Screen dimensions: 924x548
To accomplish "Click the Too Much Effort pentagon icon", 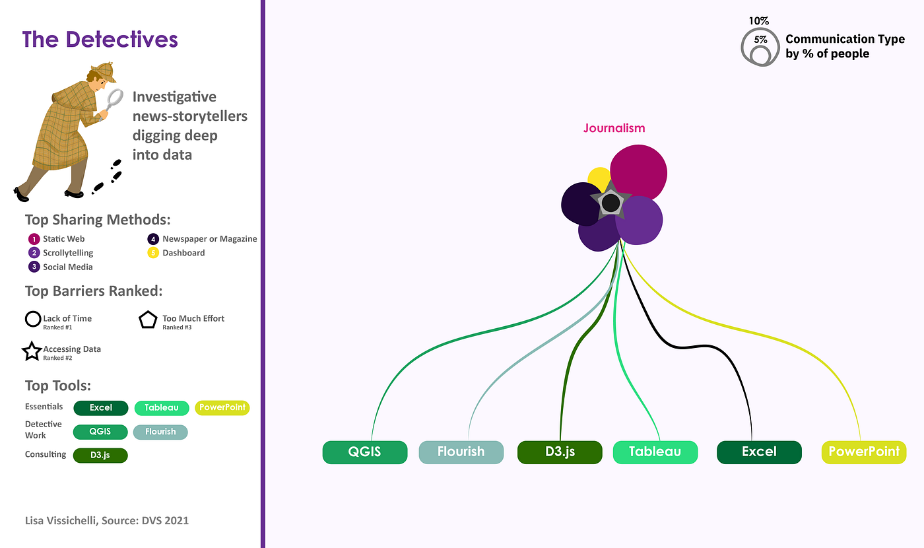I will [147, 320].
